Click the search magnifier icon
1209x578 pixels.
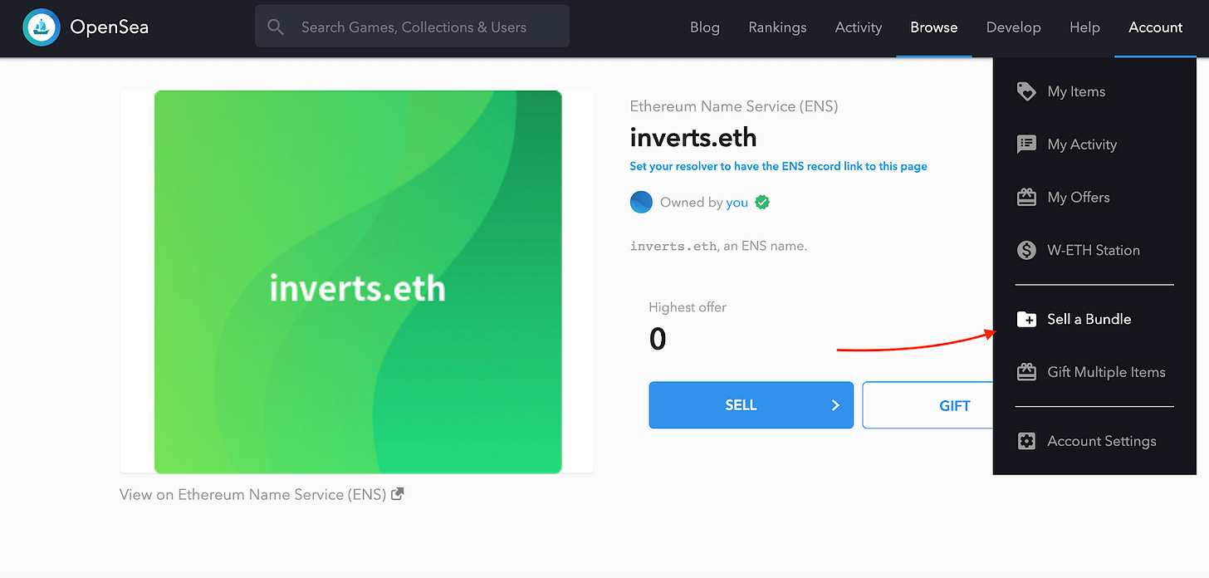tap(277, 27)
